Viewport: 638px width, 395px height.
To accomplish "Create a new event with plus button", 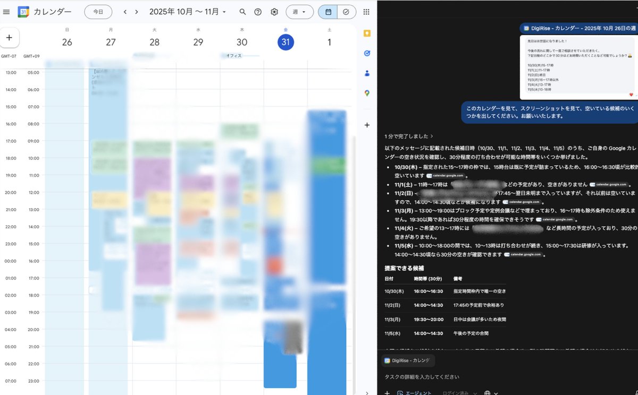I will (9, 38).
